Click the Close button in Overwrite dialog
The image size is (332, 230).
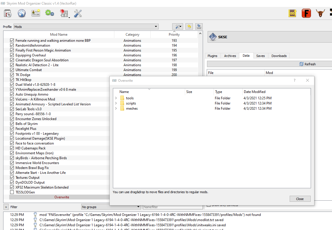[x=300, y=199]
